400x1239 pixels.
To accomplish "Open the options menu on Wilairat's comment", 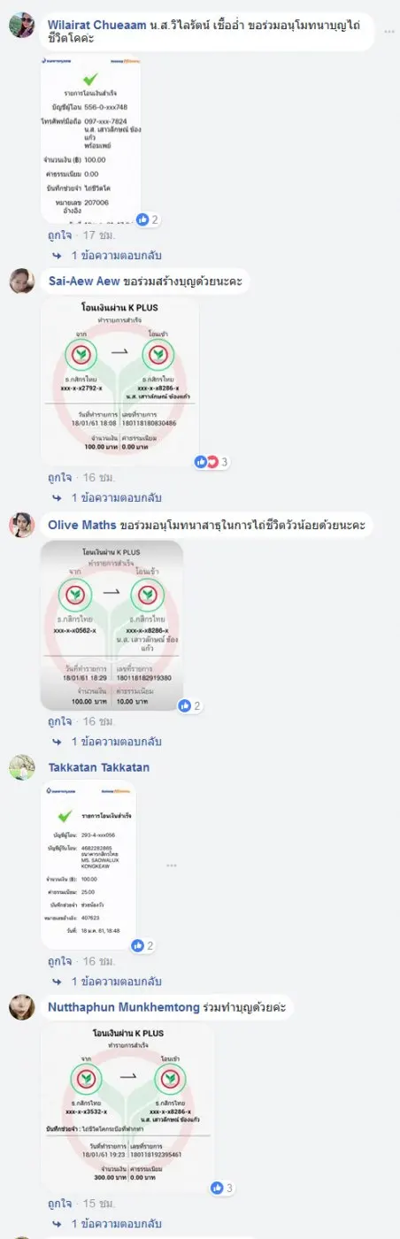I will tap(388, 31).
